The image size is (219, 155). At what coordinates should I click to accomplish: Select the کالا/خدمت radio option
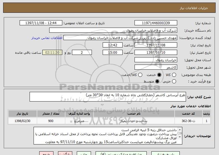[140, 75]
